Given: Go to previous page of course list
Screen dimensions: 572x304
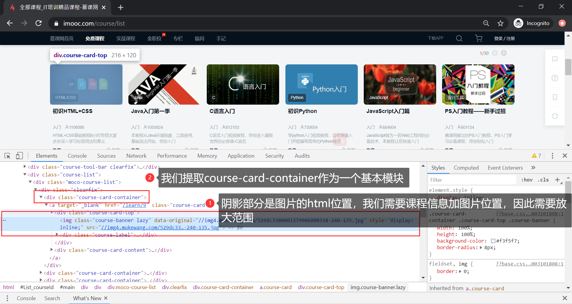Looking at the screenshot, I should point(495,53).
